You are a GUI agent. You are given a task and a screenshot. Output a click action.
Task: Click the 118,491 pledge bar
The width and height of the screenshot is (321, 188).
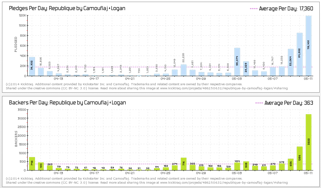point(308,46)
